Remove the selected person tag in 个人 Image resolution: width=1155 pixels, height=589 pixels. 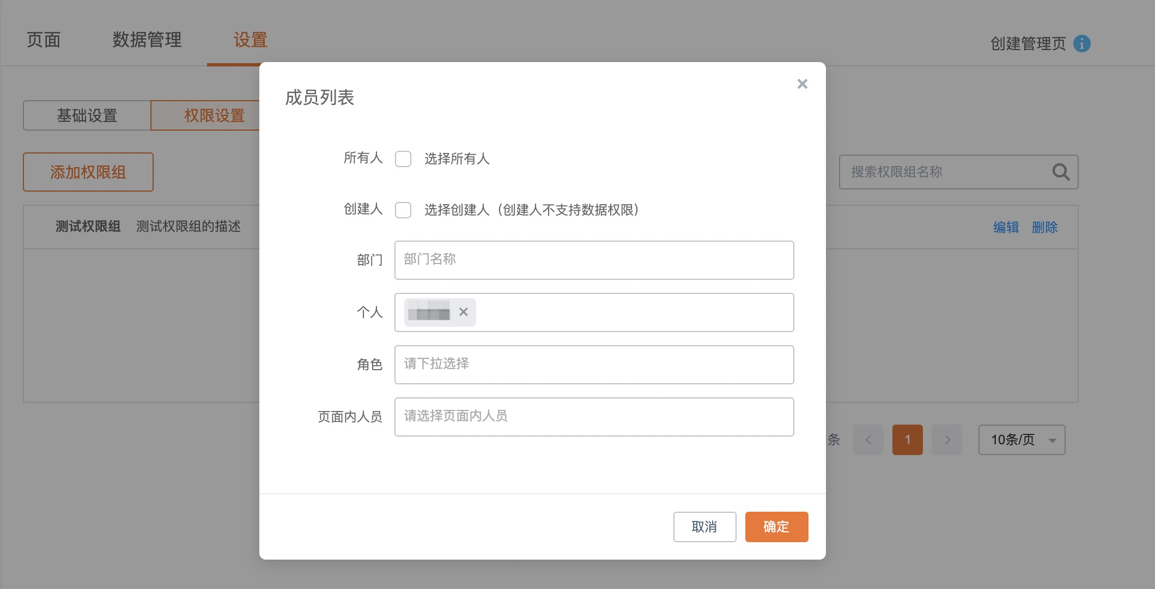463,312
